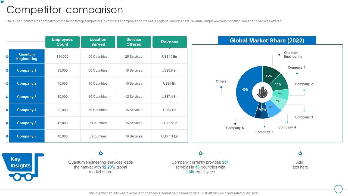Click the cell showing 40,000
The width and height of the screenshot is (348, 196).
click(x=63, y=136)
